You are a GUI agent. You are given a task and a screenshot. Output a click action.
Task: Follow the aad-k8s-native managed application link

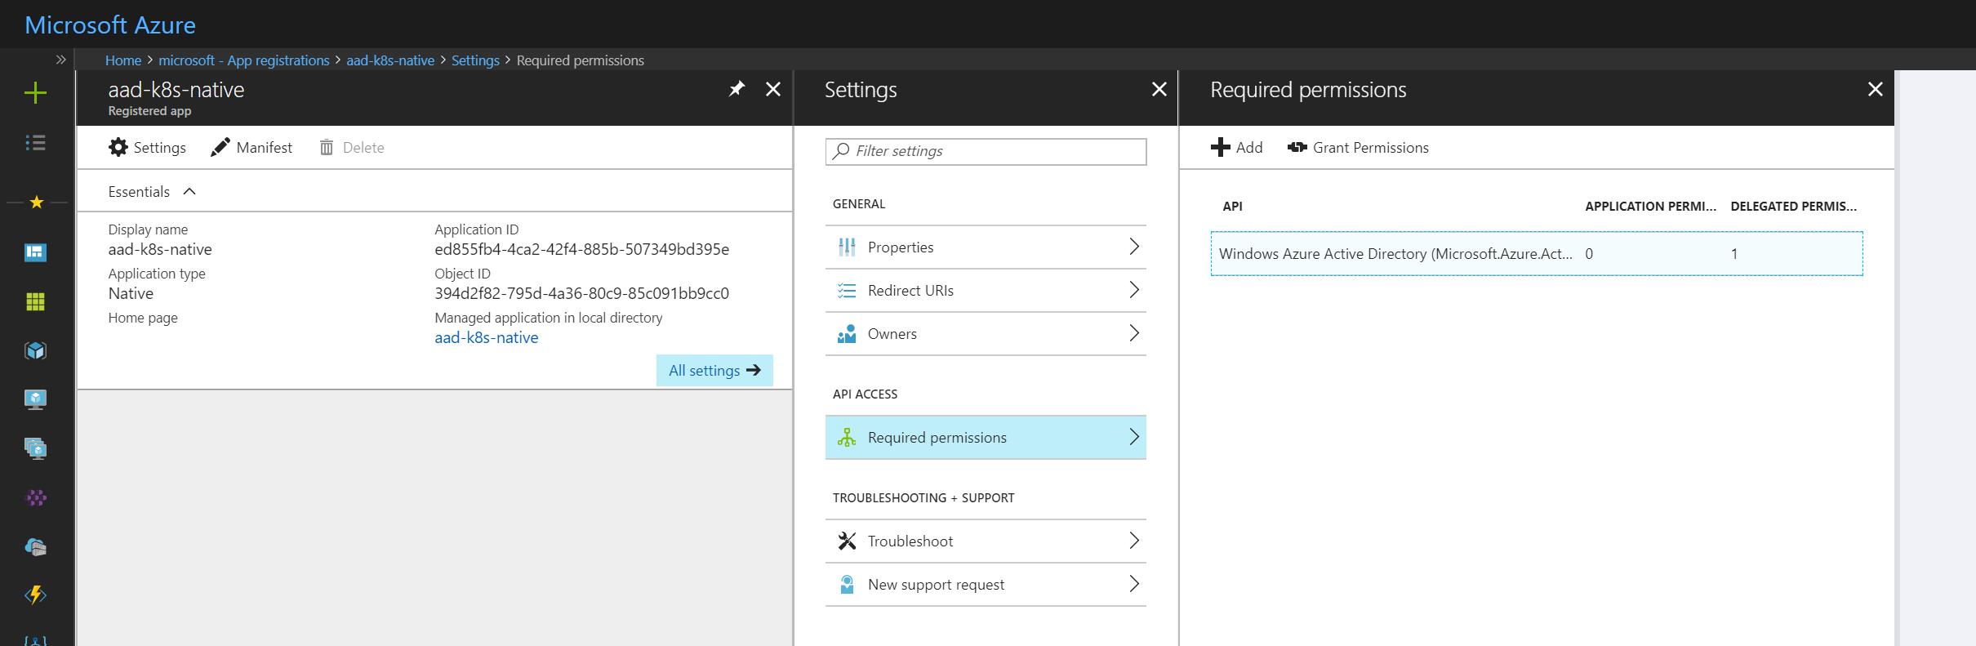pyautogui.click(x=486, y=338)
